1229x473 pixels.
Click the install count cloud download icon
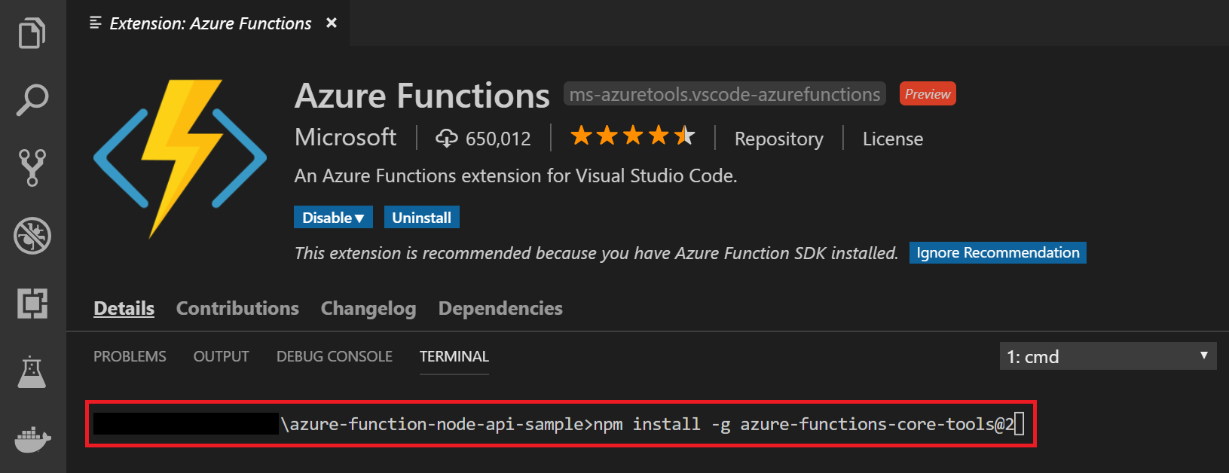coord(446,138)
